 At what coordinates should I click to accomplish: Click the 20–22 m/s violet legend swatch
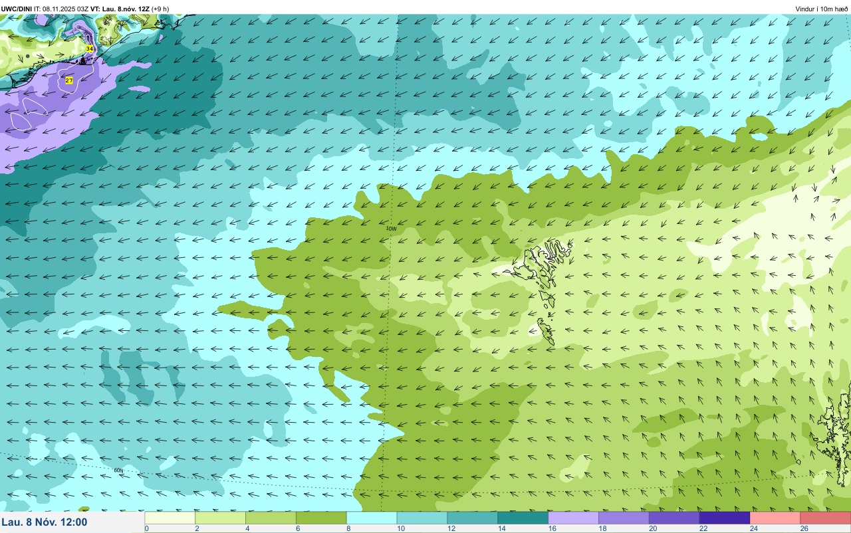point(674,518)
